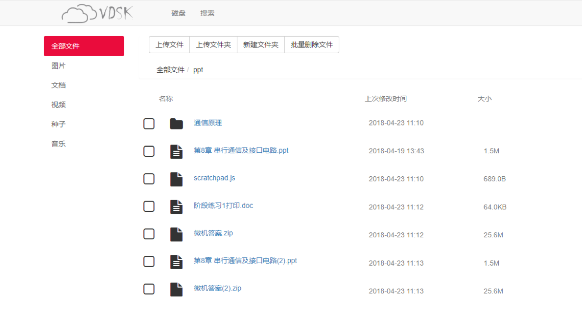Show 音乐 category in sidebar

click(x=58, y=144)
